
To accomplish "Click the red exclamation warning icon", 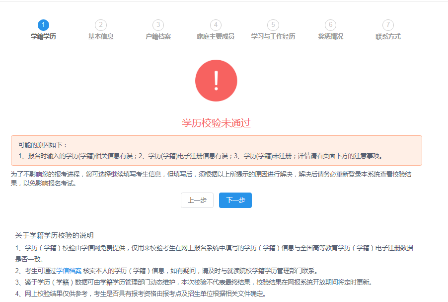I will click(x=217, y=80).
